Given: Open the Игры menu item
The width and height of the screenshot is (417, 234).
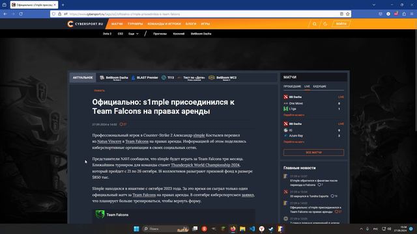Looking at the screenshot, I should pyautogui.click(x=205, y=24).
